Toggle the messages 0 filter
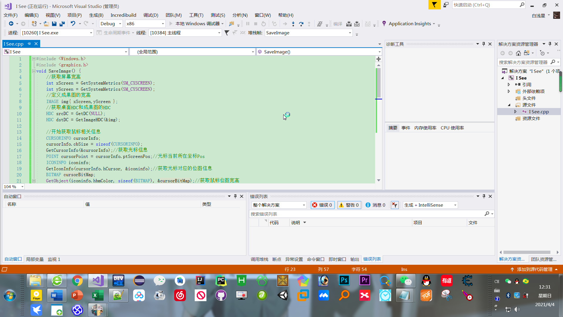 (x=375, y=205)
